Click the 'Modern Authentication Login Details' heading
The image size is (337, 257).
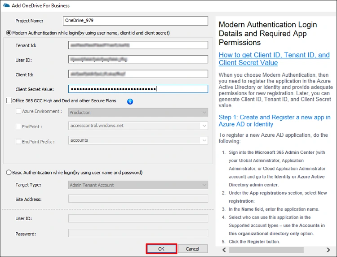click(268, 34)
